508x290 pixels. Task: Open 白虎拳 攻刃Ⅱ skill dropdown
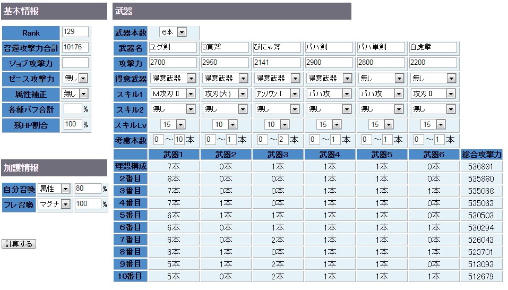tap(433, 94)
